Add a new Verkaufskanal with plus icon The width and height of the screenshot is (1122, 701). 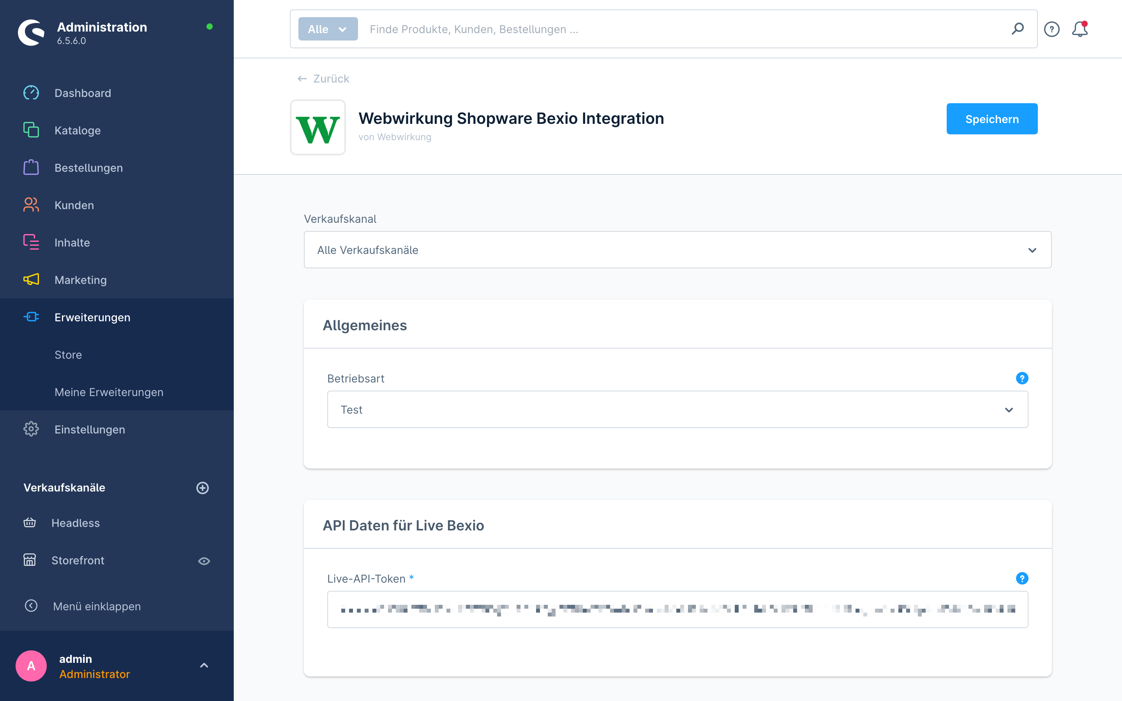(x=203, y=488)
